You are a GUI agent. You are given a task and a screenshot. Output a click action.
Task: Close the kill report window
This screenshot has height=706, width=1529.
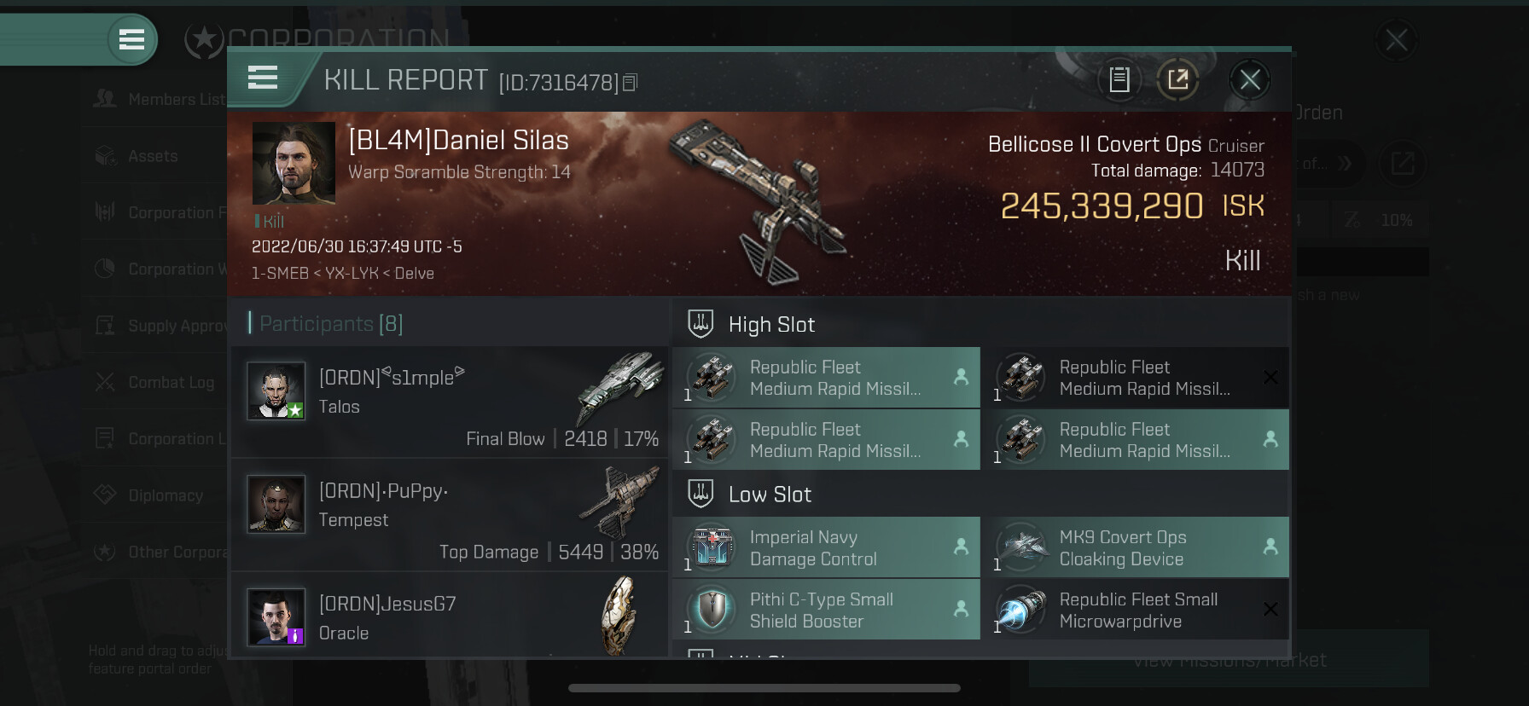tap(1250, 80)
